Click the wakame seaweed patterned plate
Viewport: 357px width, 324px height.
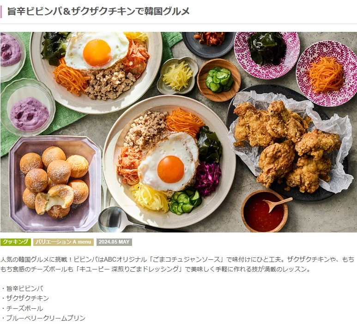tap(267, 55)
